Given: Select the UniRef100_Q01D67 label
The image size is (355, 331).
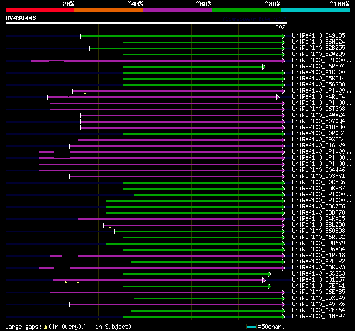Looking at the screenshot, I should [x=318, y=280].
